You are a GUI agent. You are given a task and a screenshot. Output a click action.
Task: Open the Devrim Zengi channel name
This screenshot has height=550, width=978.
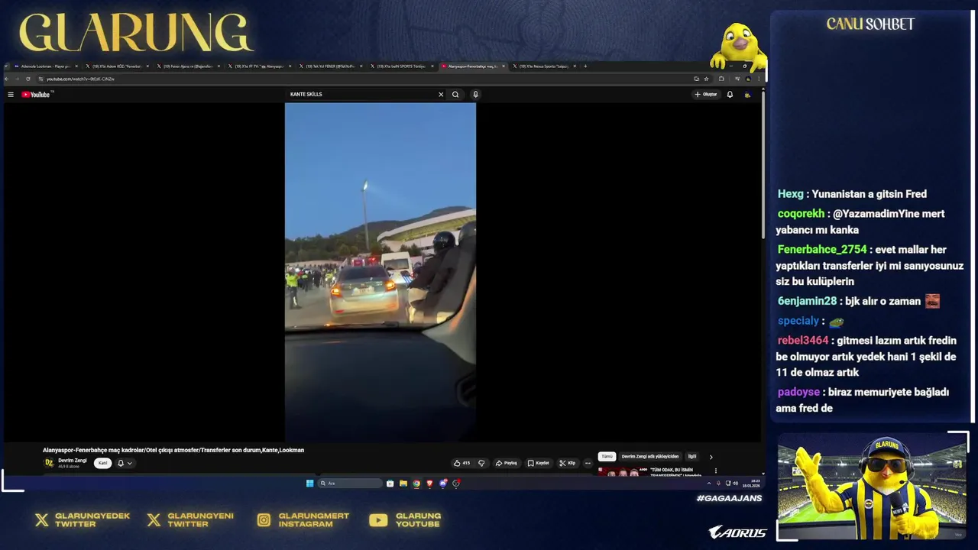point(73,461)
